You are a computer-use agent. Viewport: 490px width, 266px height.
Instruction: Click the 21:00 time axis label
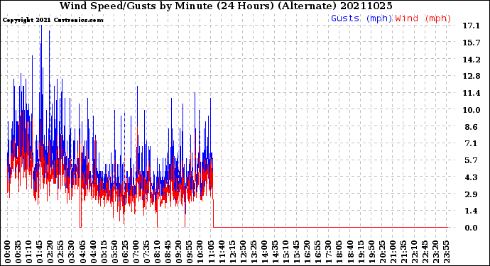click(x=393, y=252)
